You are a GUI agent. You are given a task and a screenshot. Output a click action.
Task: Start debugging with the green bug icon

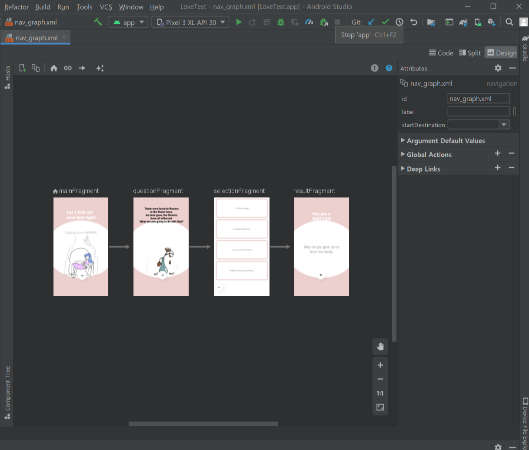click(x=281, y=22)
